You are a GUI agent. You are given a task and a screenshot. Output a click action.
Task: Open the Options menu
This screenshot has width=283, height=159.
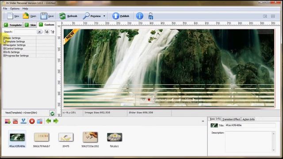coord(15,8)
